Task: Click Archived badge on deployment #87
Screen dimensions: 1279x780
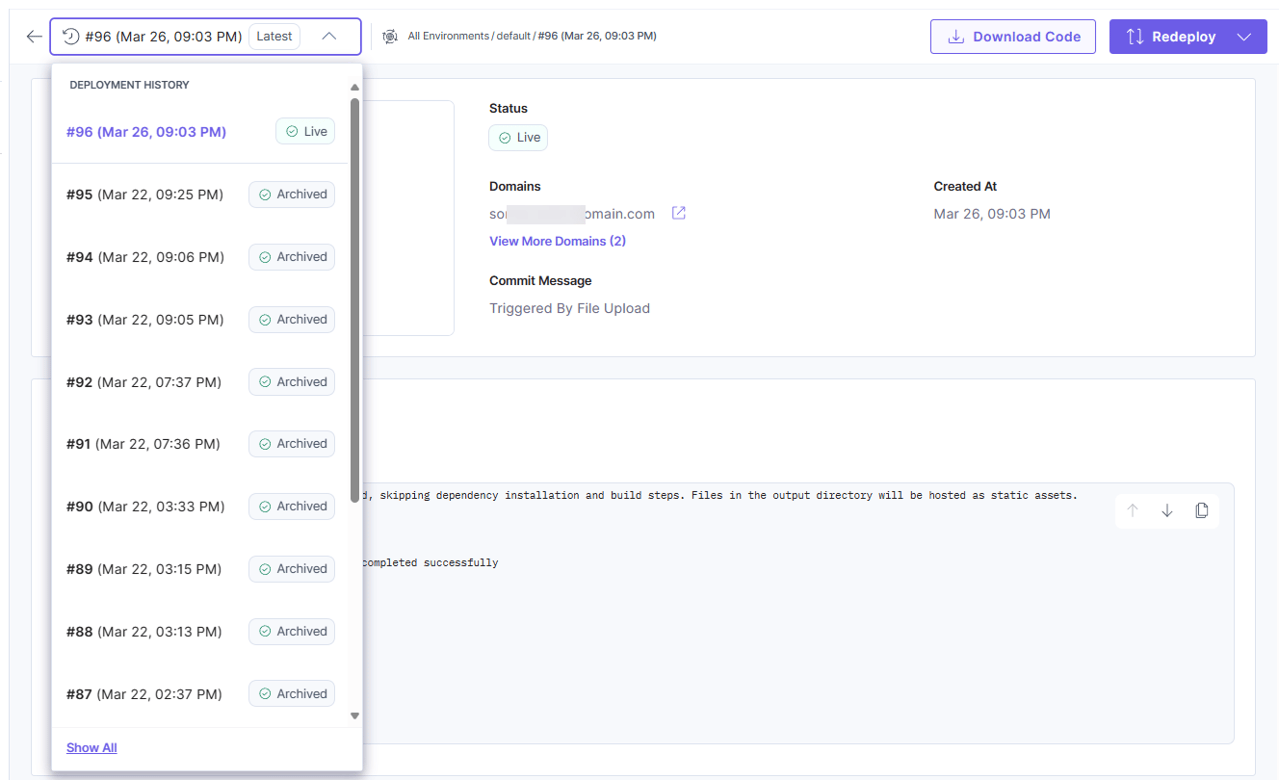Action: click(292, 694)
